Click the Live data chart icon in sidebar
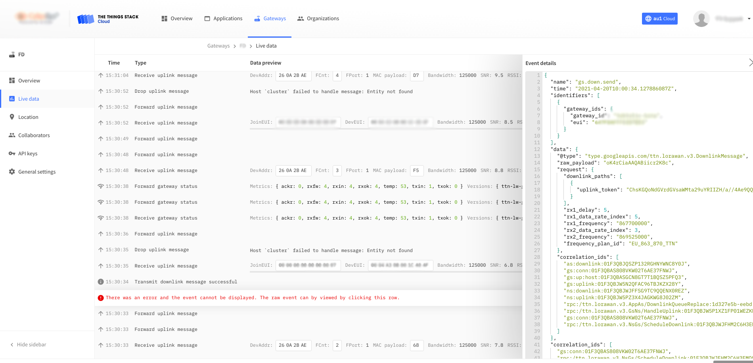The width and height of the screenshot is (753, 363). [x=12, y=99]
